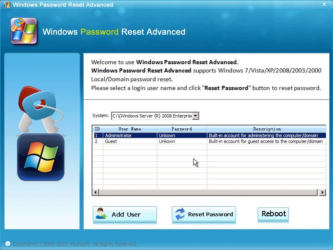Close the Windows Password Reset Advanced window
The image size is (333, 250).
[325, 5]
